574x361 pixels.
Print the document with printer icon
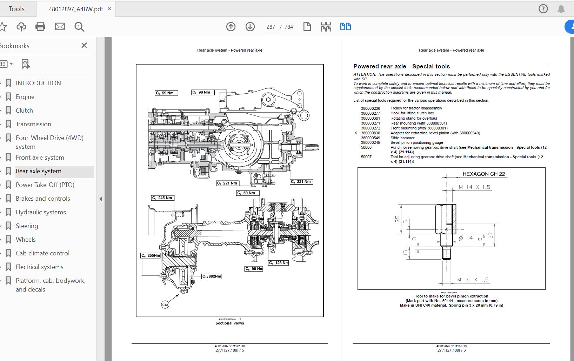pyautogui.click(x=40, y=27)
